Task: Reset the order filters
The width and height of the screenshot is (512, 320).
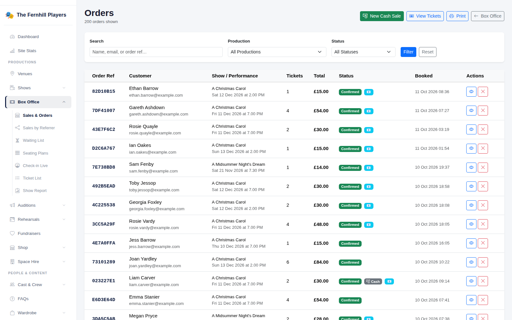Action: pos(428,52)
